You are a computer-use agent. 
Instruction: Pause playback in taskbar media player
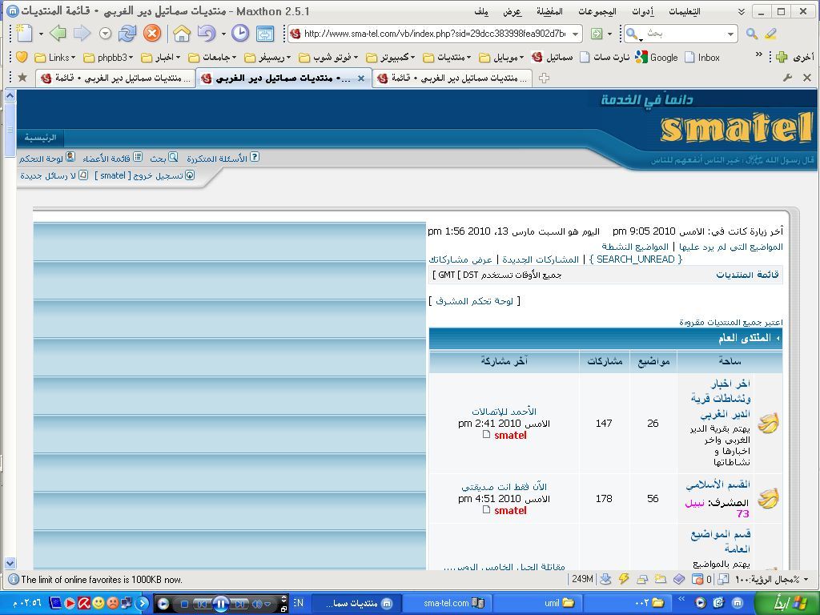click(x=221, y=603)
